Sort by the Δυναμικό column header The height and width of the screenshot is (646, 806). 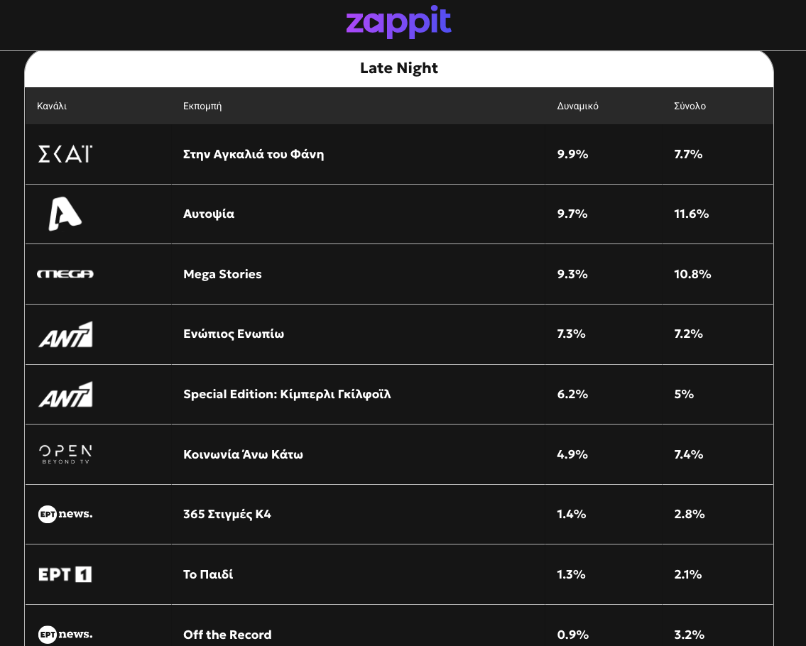[577, 106]
